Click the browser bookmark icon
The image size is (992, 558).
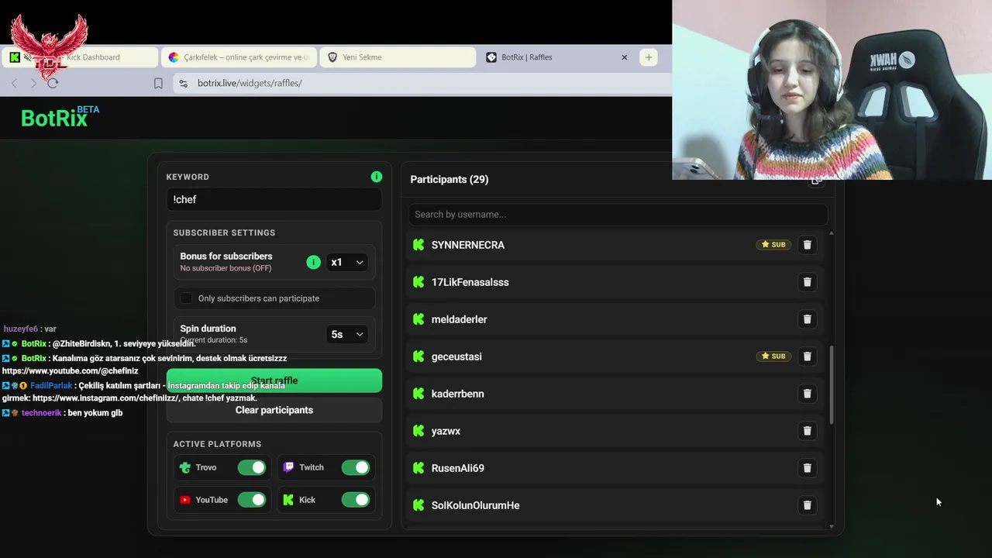pyautogui.click(x=158, y=83)
